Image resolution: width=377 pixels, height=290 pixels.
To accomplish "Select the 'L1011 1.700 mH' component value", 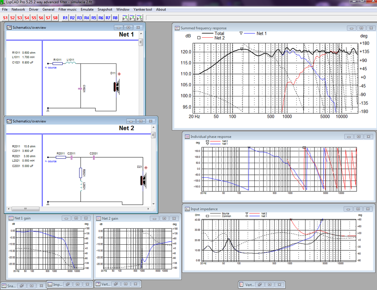I will click(x=23, y=57).
